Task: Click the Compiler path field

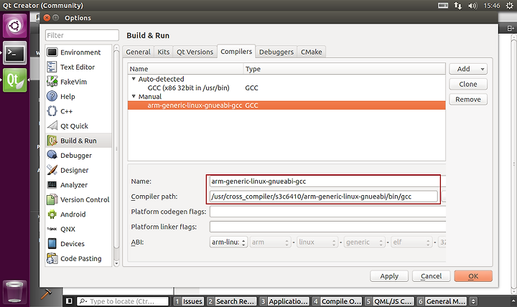Action: click(324, 197)
